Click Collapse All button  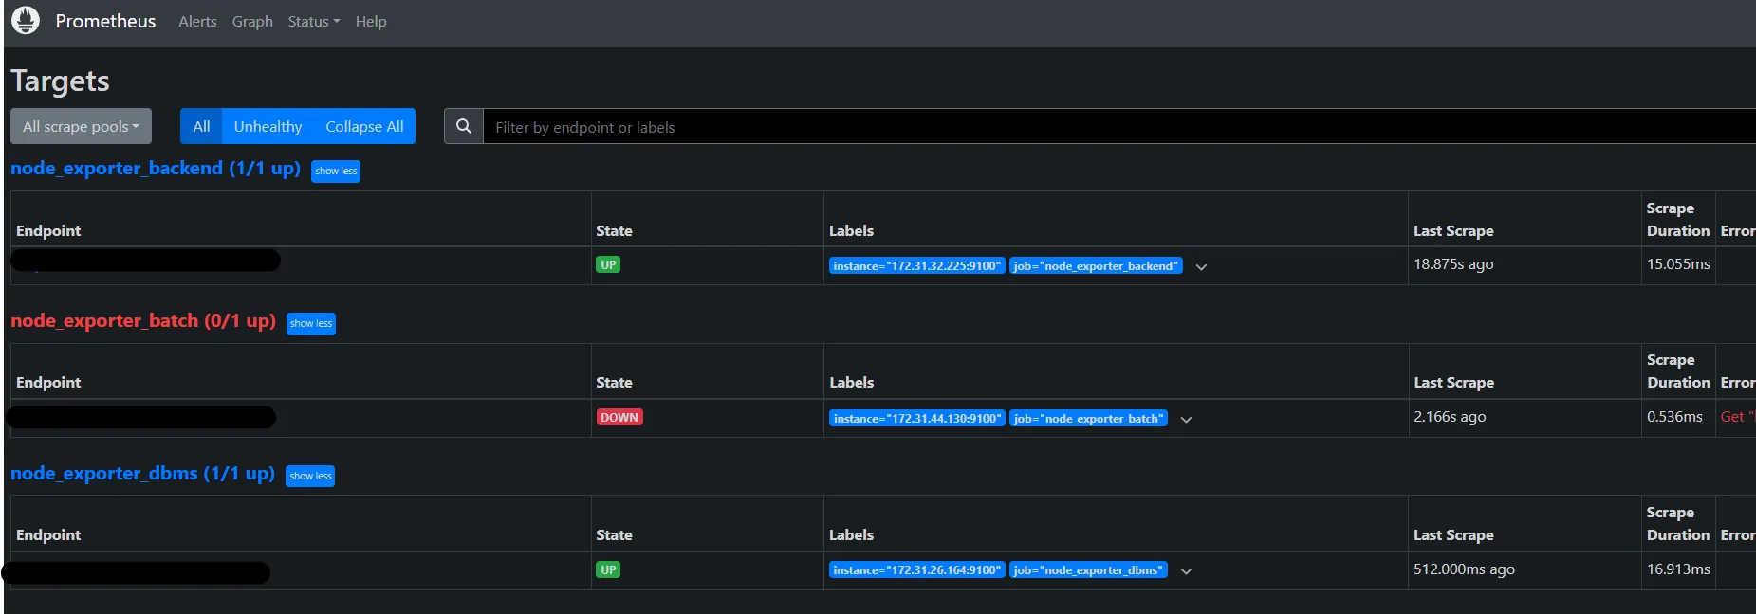click(364, 126)
